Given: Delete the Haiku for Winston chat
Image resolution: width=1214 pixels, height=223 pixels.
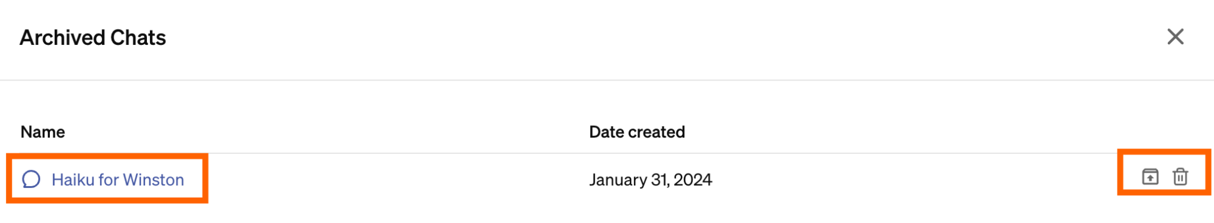Looking at the screenshot, I should pyautogui.click(x=1180, y=177).
